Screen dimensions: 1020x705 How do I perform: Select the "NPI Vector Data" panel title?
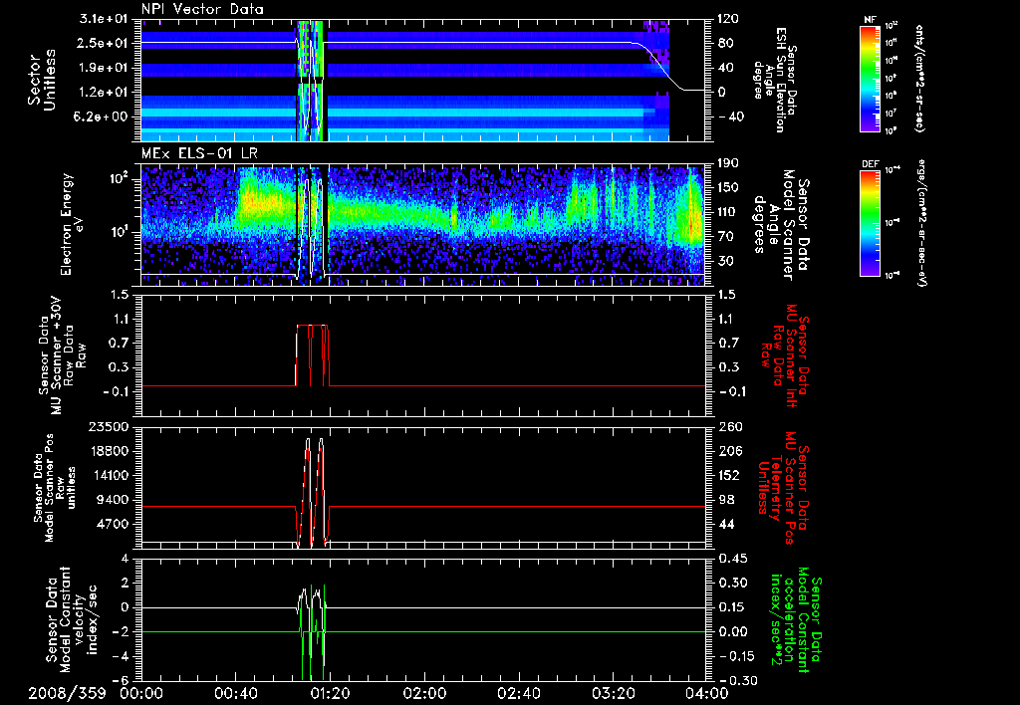coord(203,9)
